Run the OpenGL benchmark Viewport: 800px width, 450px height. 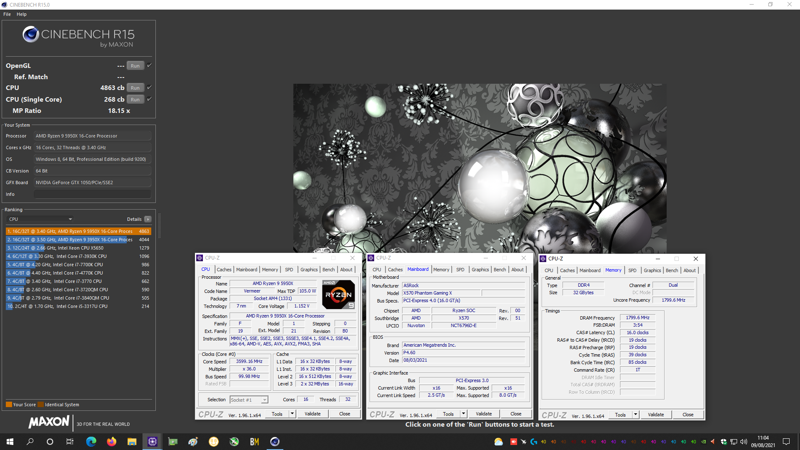[x=135, y=66]
